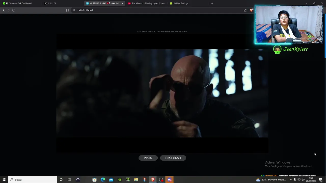Screen dimensions: 326x183
Task: Click the microphone tray icon
Action: 295,180
